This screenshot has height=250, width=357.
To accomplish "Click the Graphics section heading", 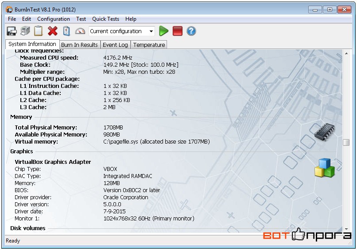I will [x=22, y=151].
